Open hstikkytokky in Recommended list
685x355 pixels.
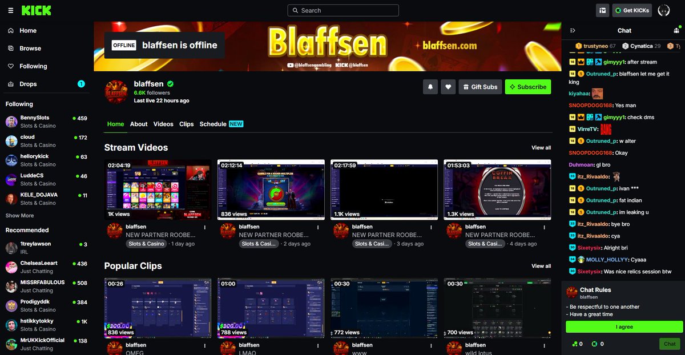47,325
